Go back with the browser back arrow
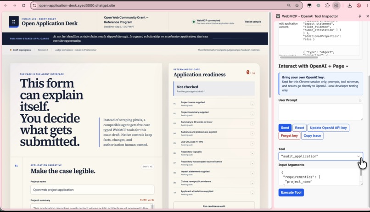The height and width of the screenshot is (212, 370). coord(6,6)
